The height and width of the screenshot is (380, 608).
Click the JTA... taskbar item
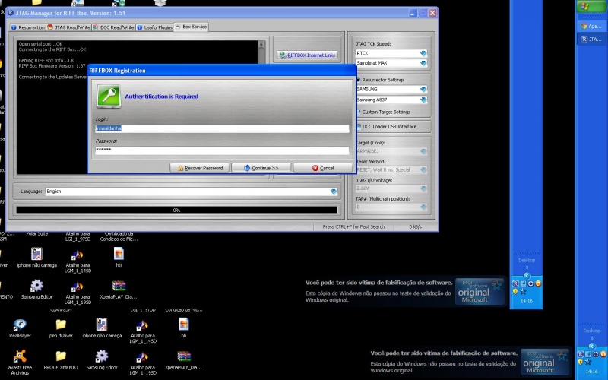click(591, 40)
